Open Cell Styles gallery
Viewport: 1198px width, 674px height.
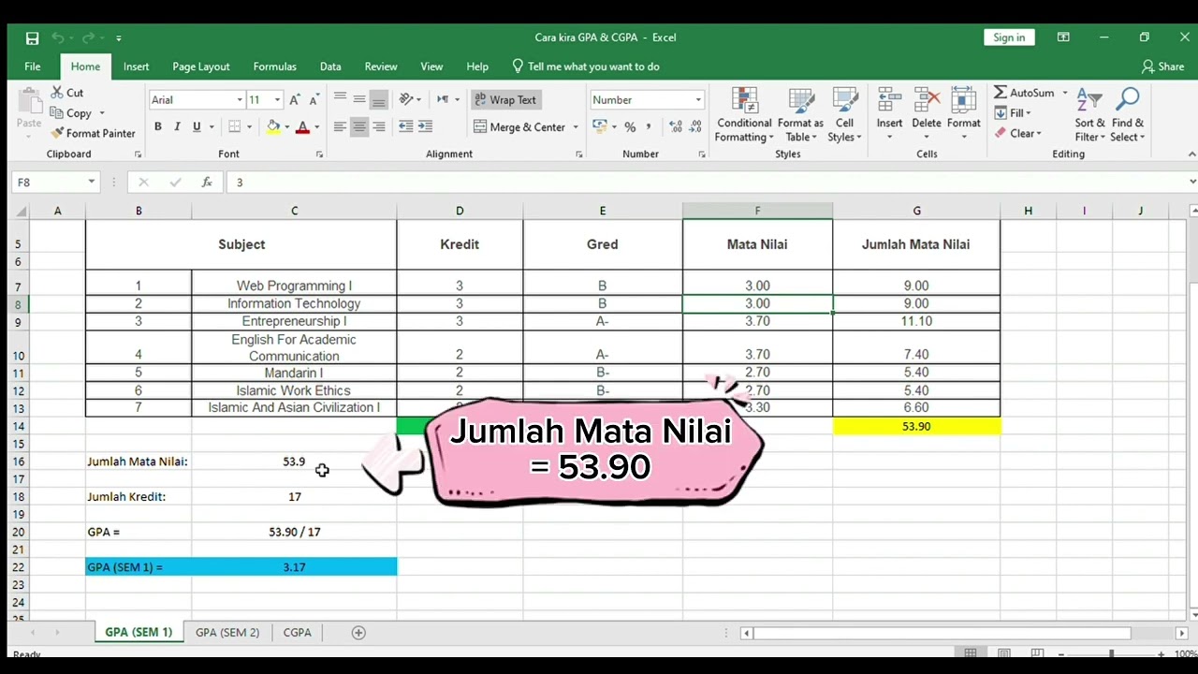click(844, 115)
